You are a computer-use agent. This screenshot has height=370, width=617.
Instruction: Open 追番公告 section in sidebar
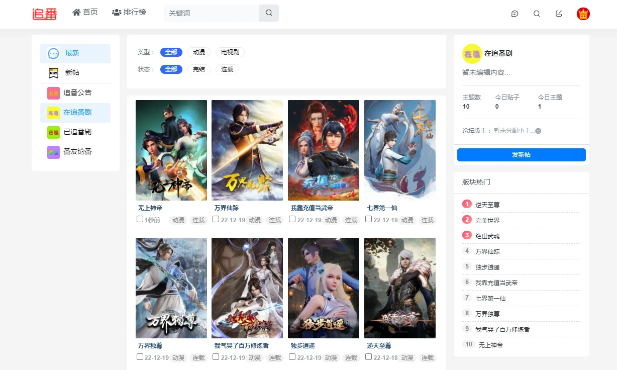click(x=77, y=92)
